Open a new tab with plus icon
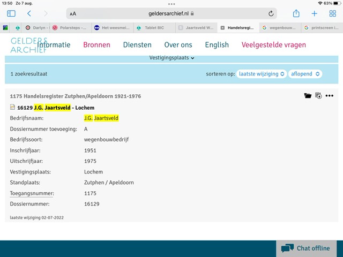 pyautogui.click(x=314, y=13)
